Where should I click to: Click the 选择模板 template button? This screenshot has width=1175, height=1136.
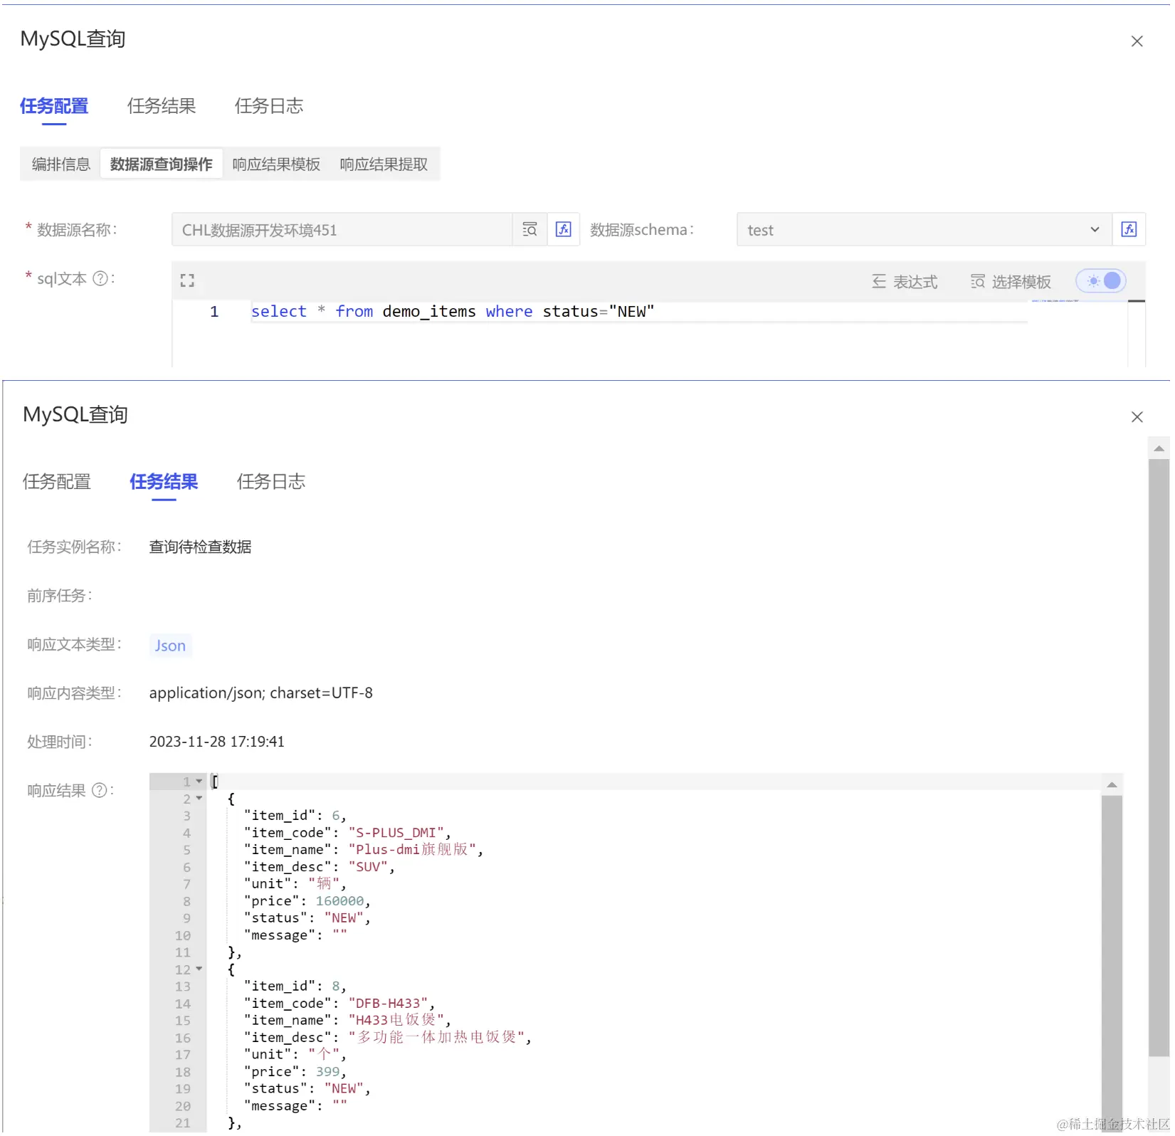pos(1011,282)
